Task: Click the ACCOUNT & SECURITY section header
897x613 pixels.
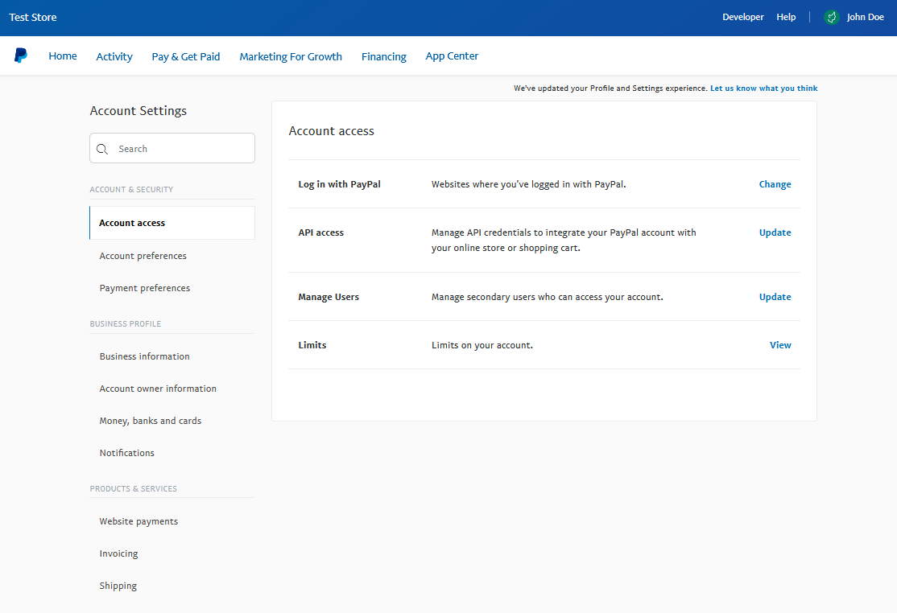Action: (x=131, y=190)
